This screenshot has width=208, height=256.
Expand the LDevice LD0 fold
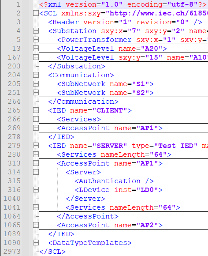coord(36,190)
